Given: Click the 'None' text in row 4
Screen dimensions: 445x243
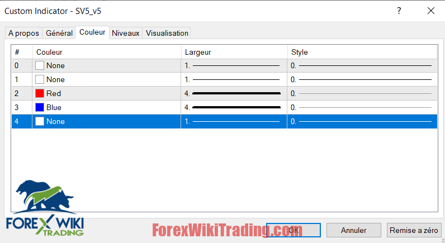Looking at the screenshot, I should pos(56,121).
